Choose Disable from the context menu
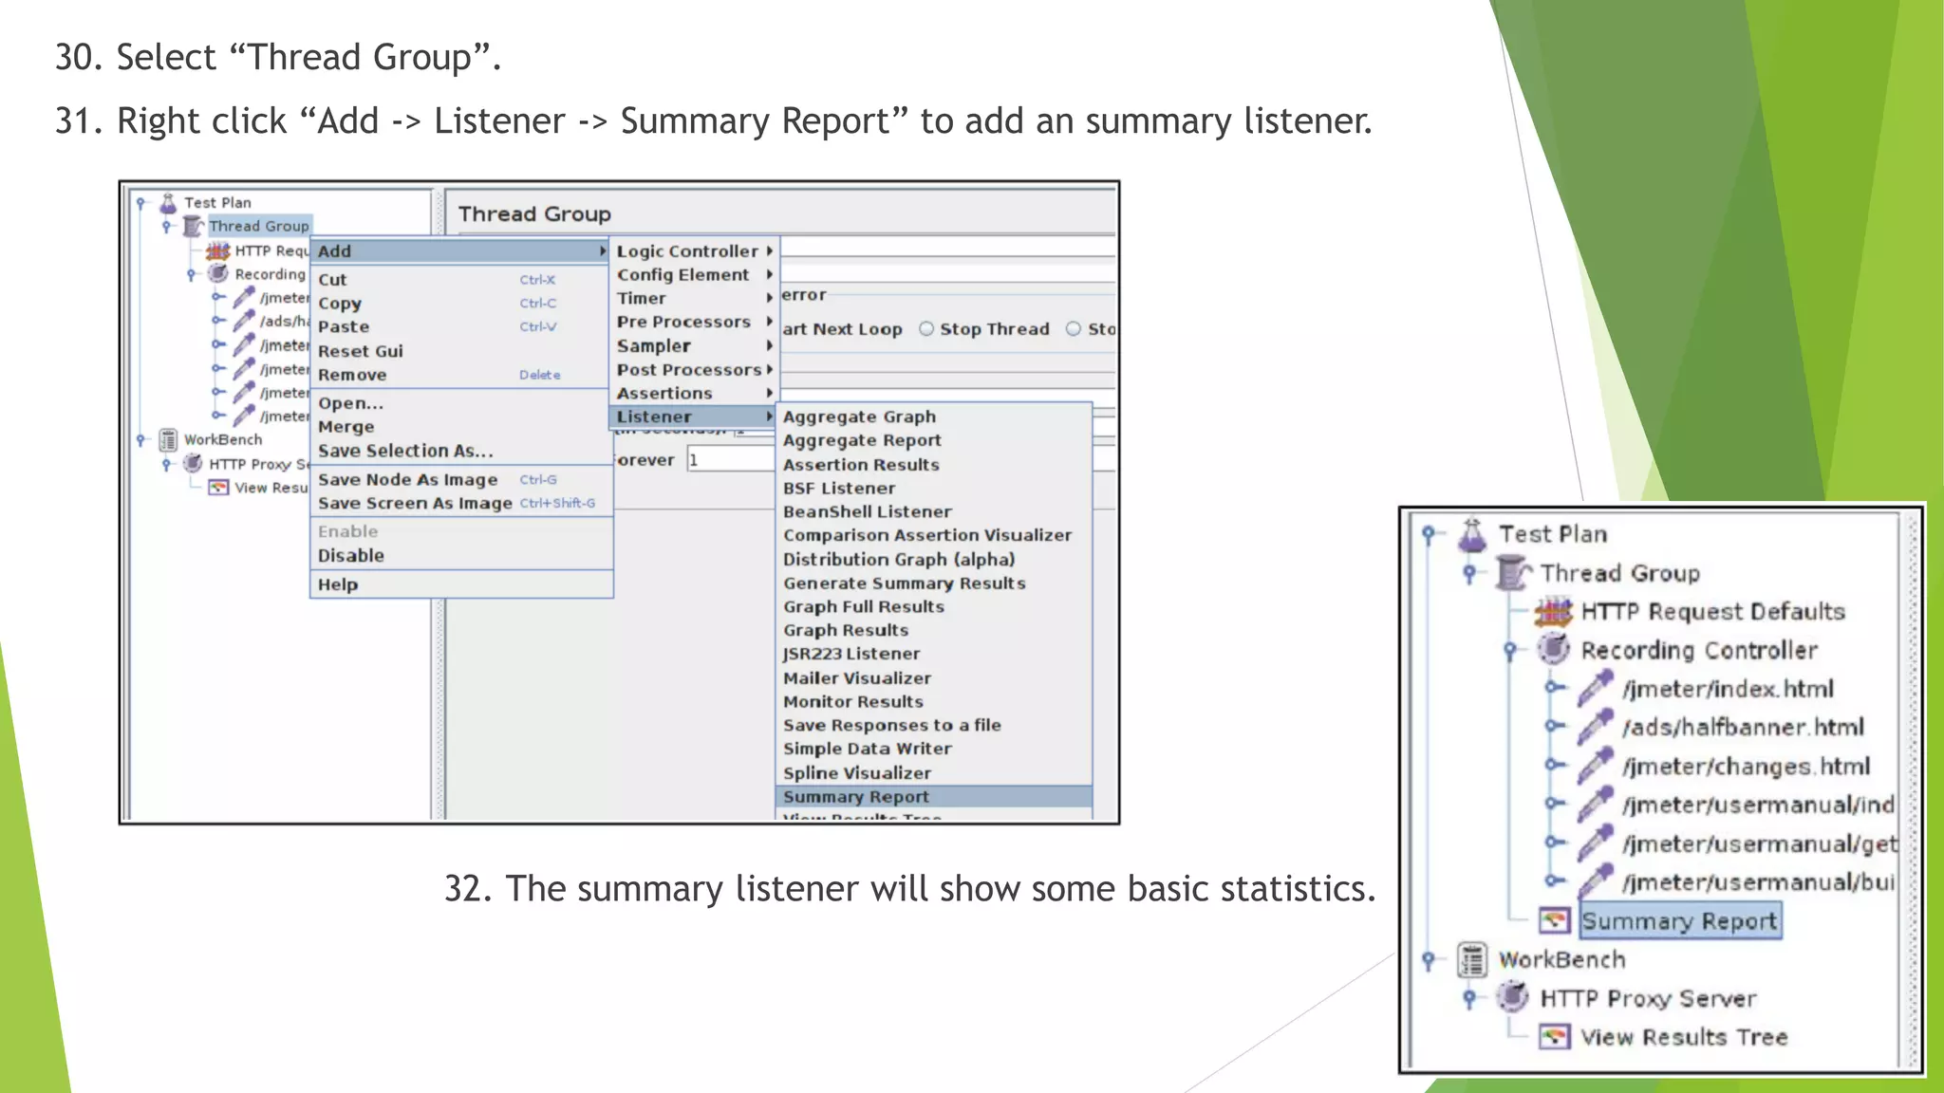 pos(461,556)
